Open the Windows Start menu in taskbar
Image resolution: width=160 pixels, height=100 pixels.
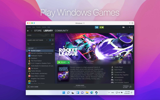tap(64, 93)
